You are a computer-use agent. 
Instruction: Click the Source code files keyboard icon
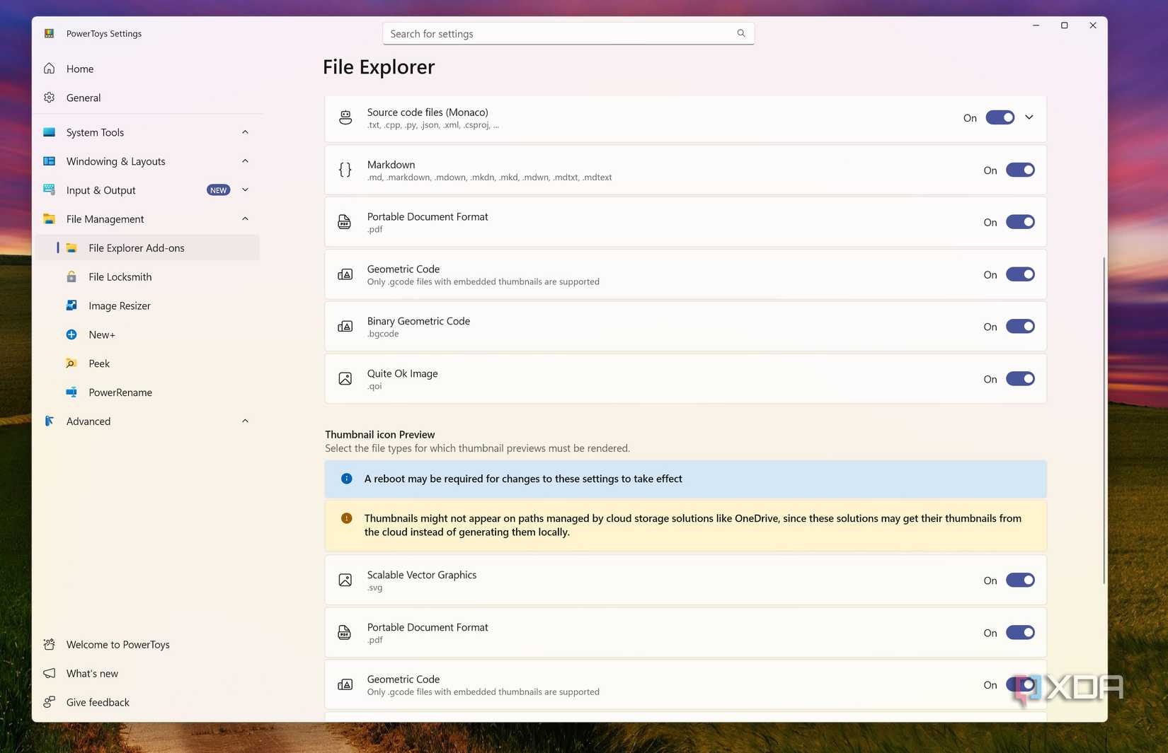click(345, 117)
